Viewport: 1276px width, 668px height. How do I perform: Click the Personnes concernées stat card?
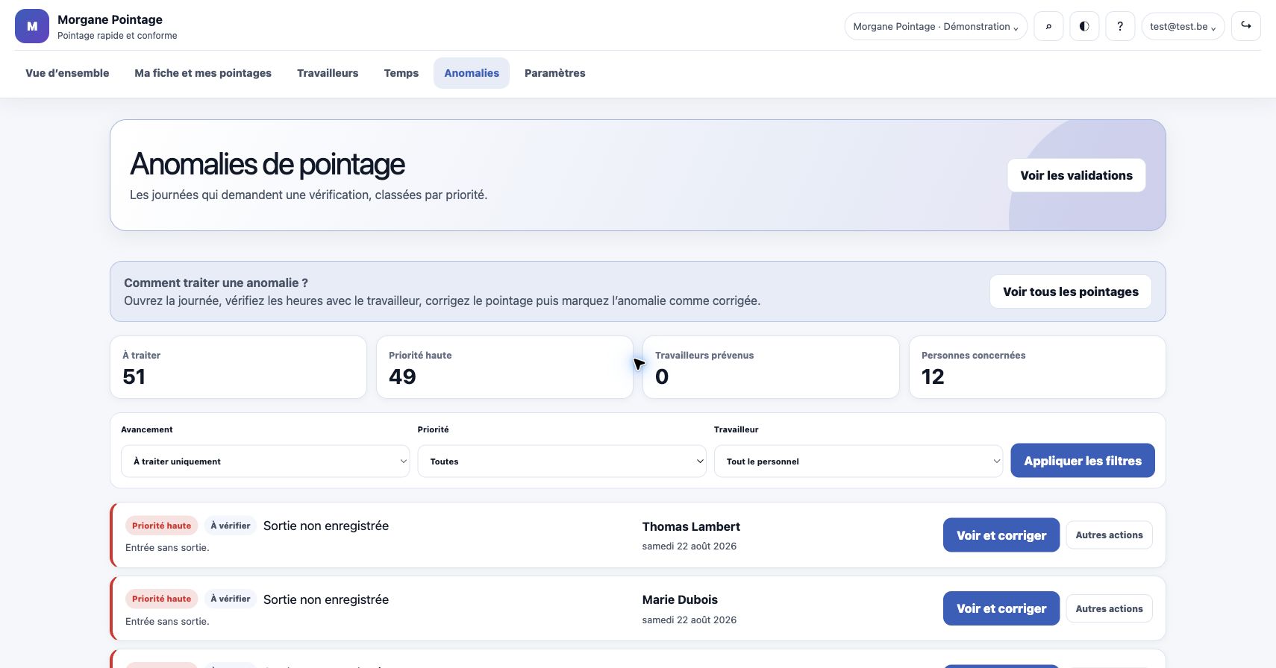pos(1037,367)
